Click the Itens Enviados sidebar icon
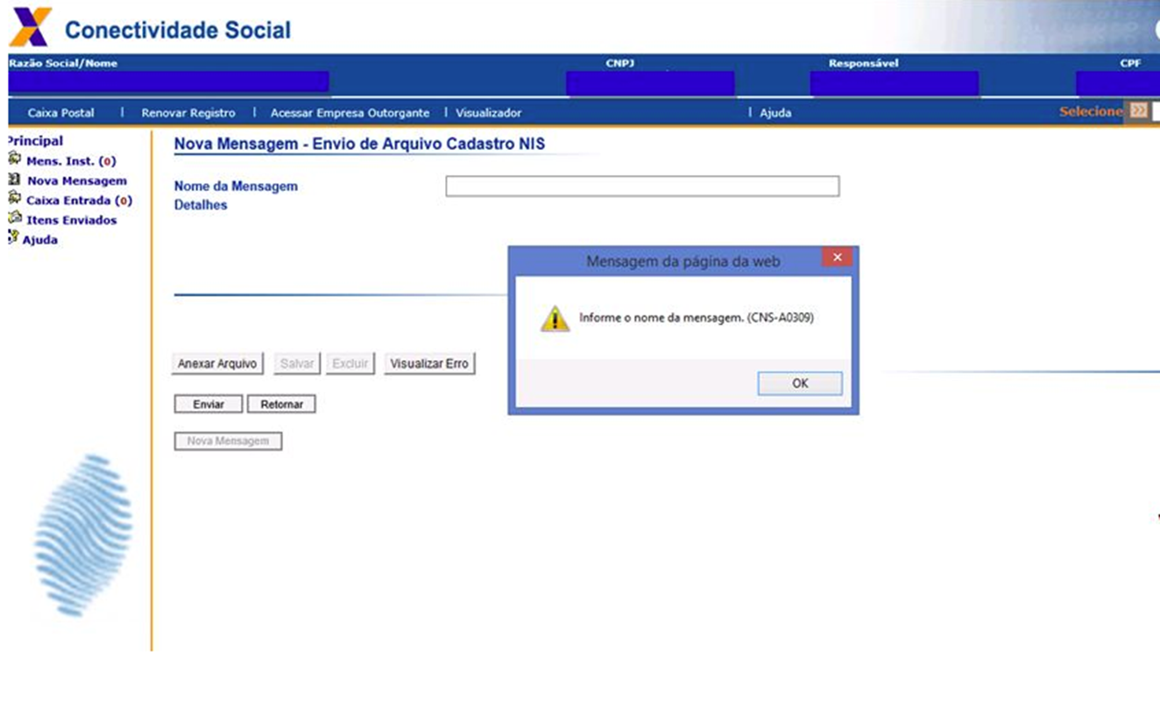This screenshot has height=702, width=1160. pos(14,218)
